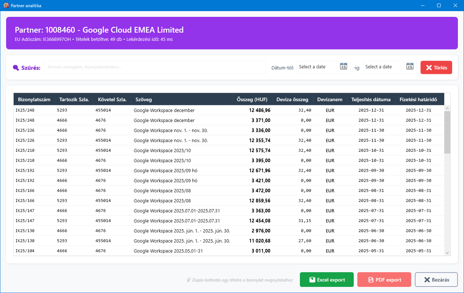Sort by the Bizonylatszám column header
The height and width of the screenshot is (293, 464).
[x=34, y=99]
